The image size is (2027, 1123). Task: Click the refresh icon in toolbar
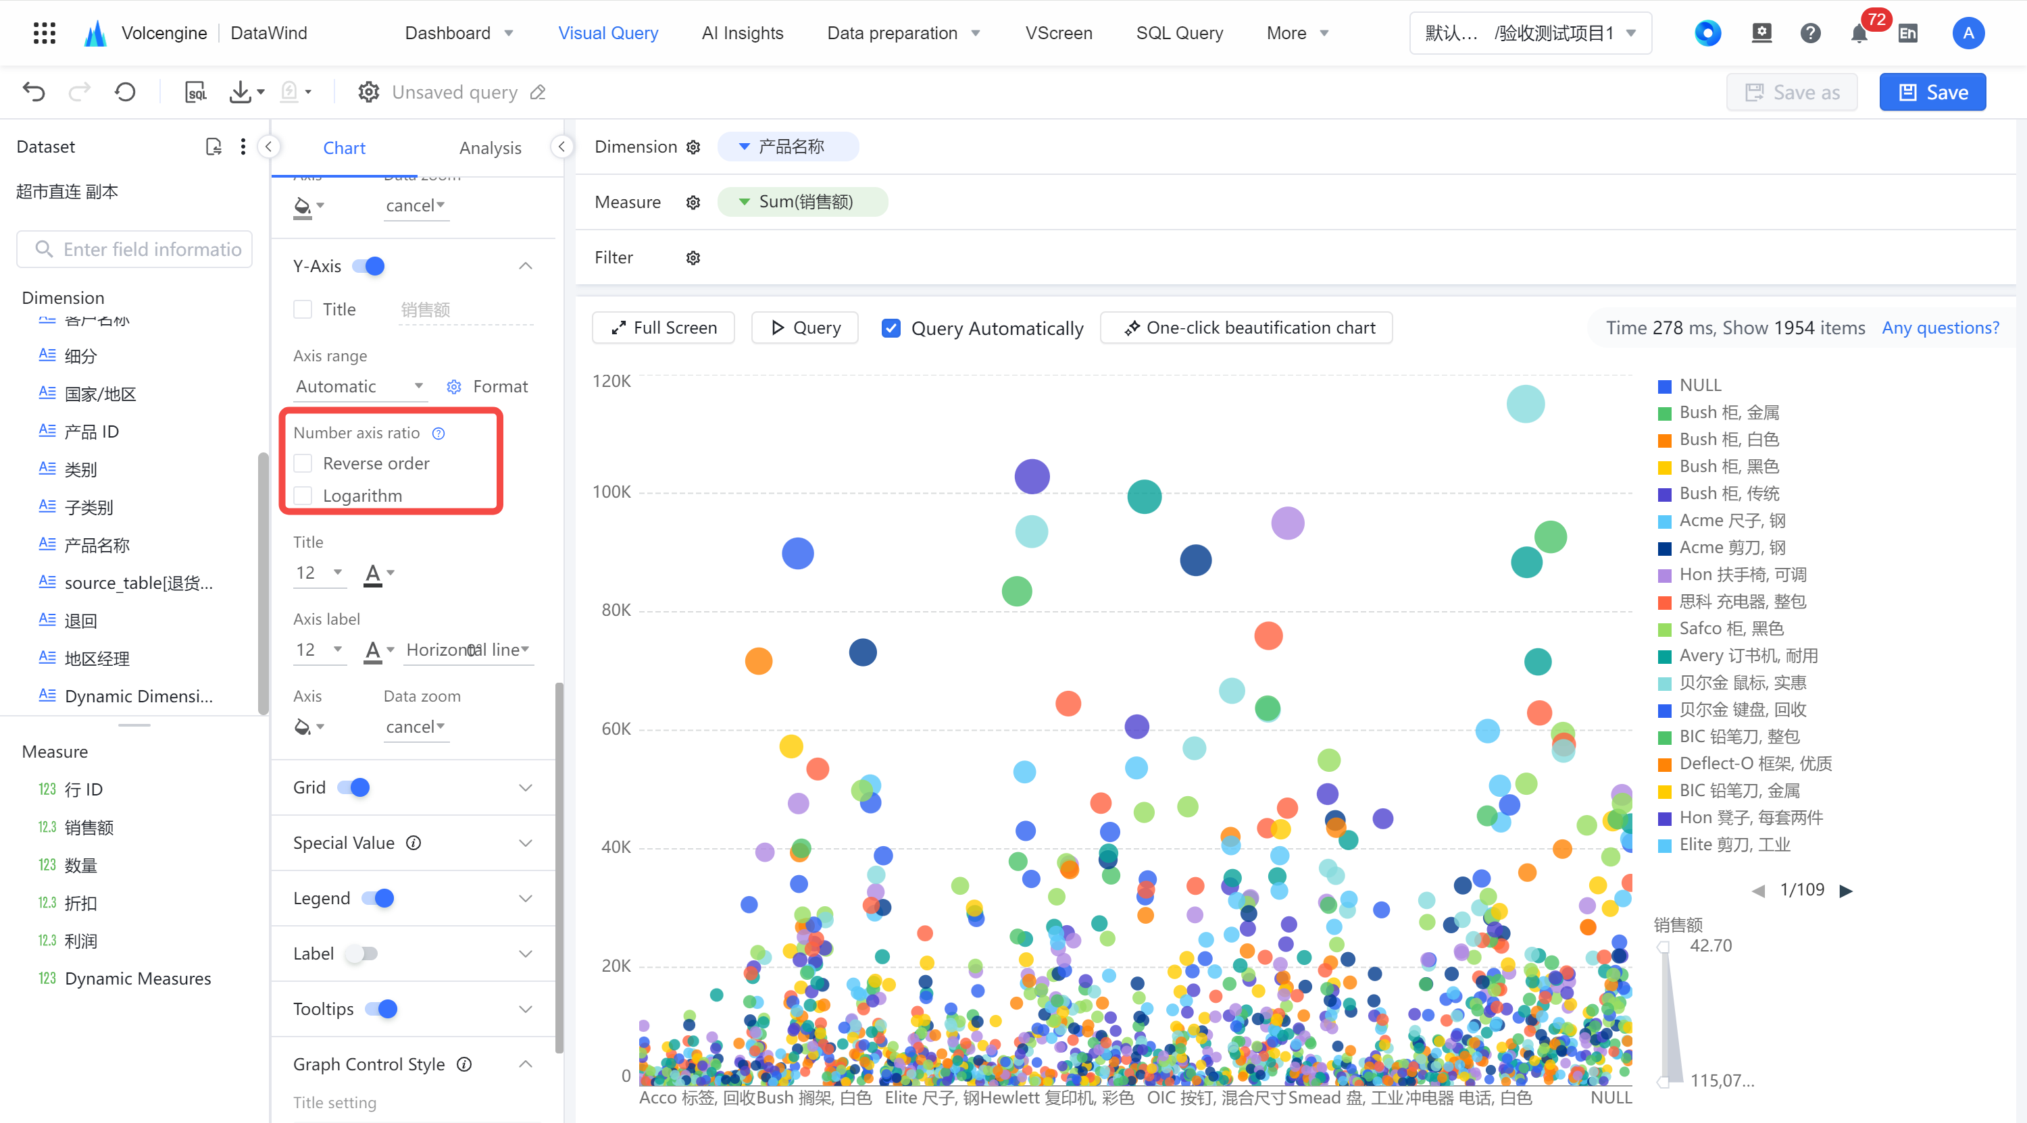point(125,92)
